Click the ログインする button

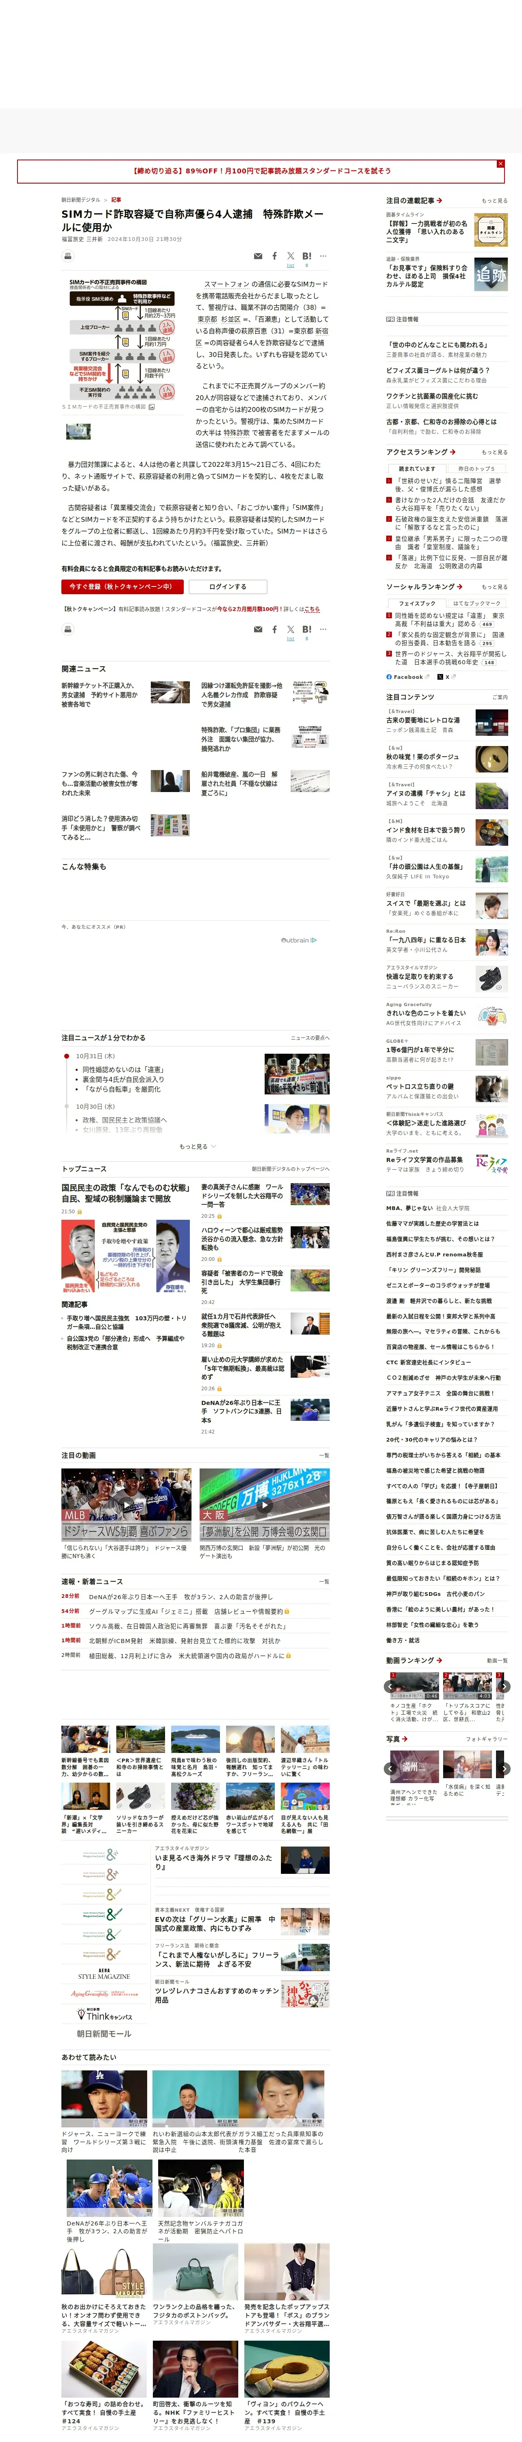227,587
